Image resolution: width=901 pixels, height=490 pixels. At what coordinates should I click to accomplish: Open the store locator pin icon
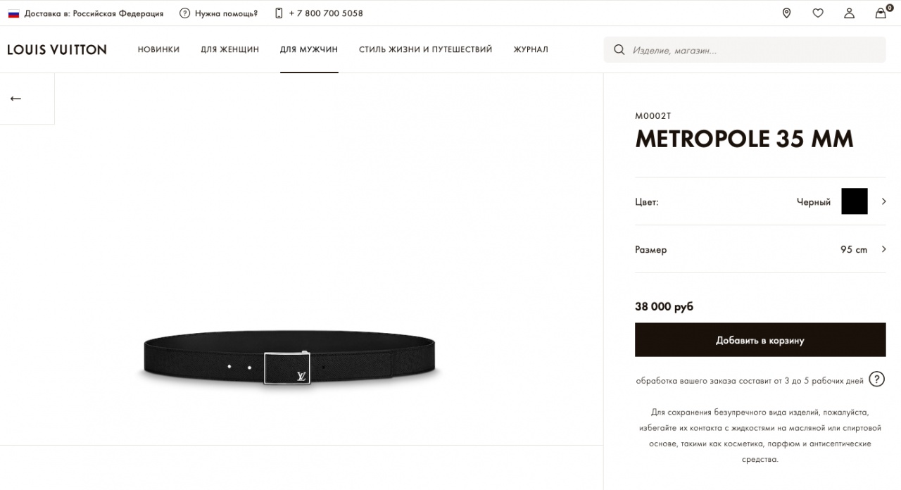[786, 13]
